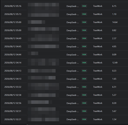Click the max badge in the 03:32 row
This screenshot has width=128, height=125.
(x=84, y=87)
